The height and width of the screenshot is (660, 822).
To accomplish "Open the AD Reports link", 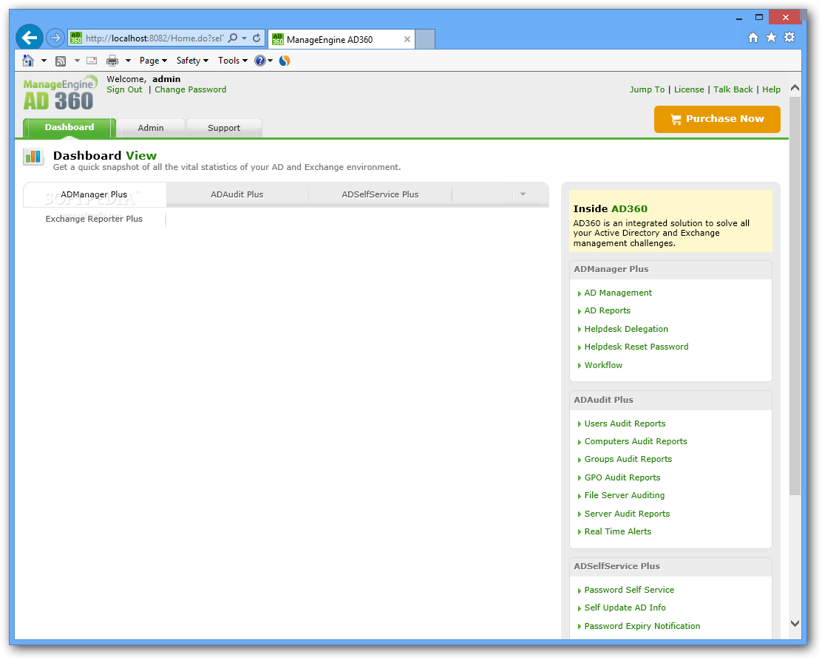I will click(x=607, y=311).
